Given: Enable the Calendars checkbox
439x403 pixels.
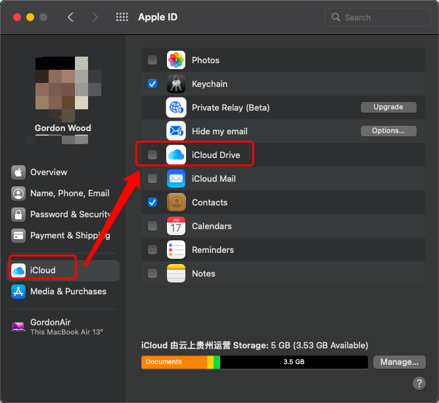Looking at the screenshot, I should [152, 226].
